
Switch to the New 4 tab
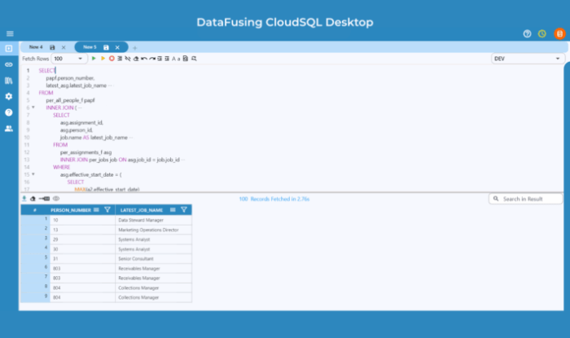tap(36, 47)
